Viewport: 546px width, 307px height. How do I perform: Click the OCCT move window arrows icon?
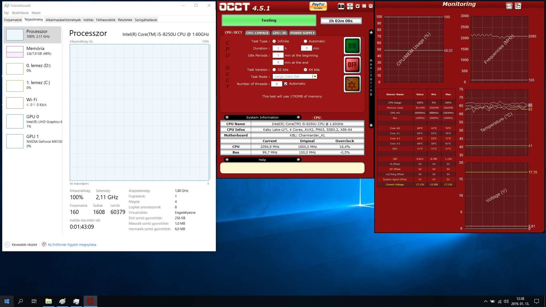(x=350, y=6)
